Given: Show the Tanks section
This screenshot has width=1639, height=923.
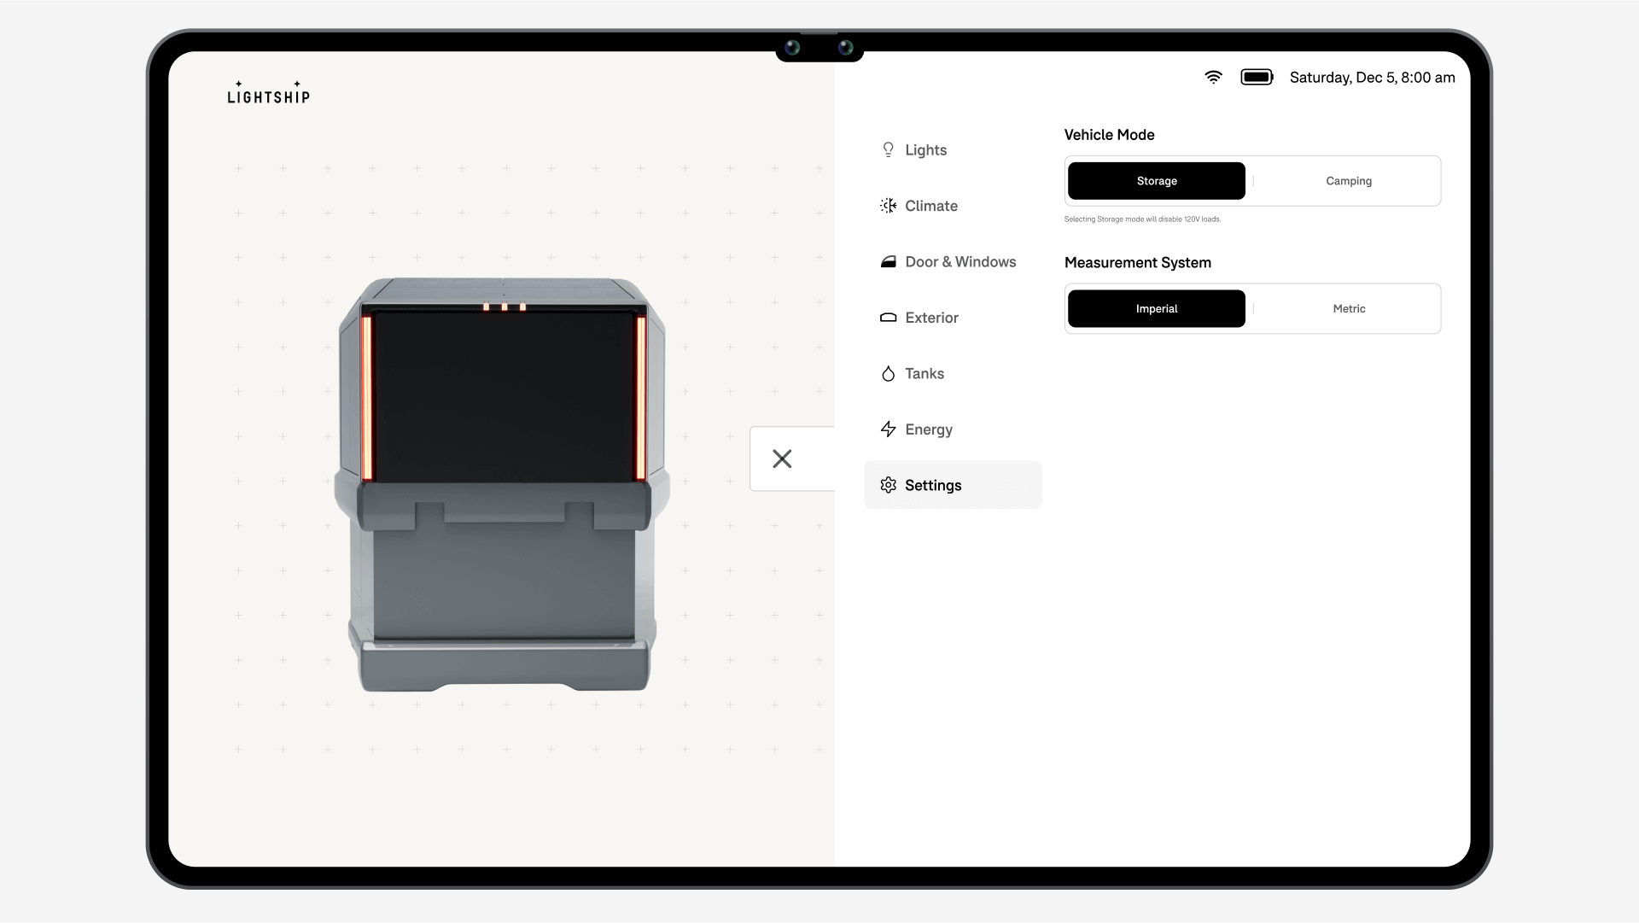Looking at the screenshot, I should [953, 374].
